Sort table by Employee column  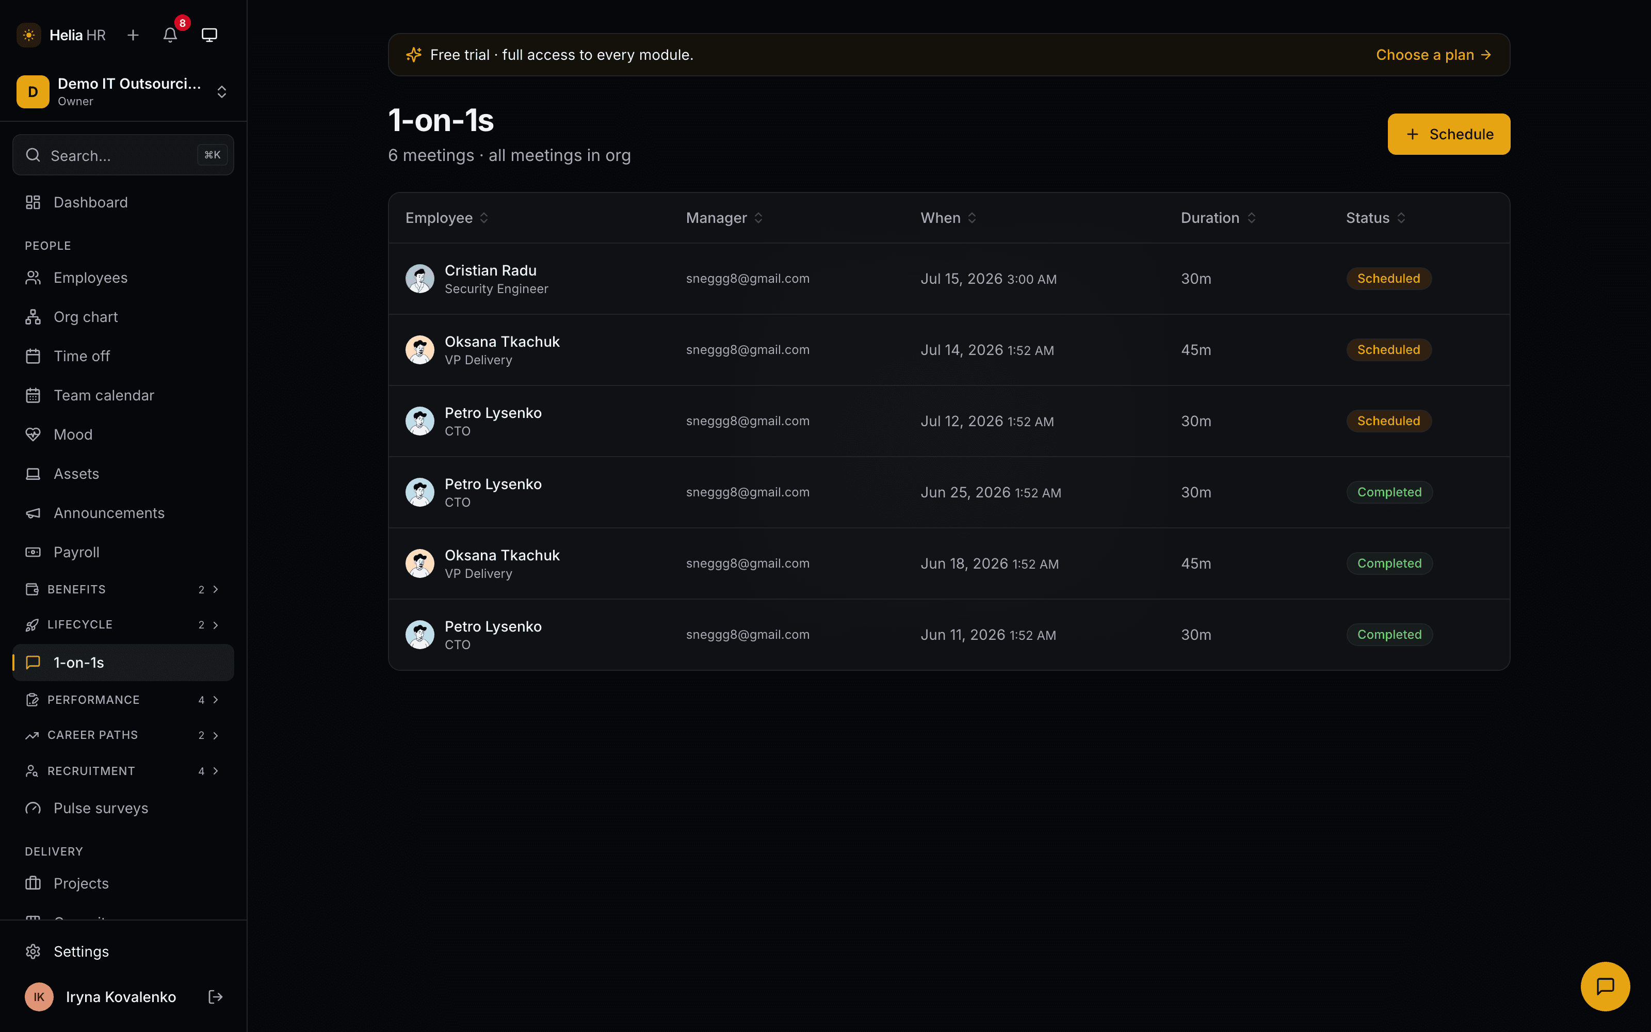[x=447, y=218]
